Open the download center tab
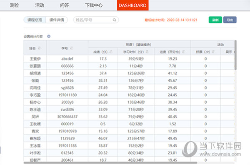Screen dimensions: 250x165 coord(94,5)
